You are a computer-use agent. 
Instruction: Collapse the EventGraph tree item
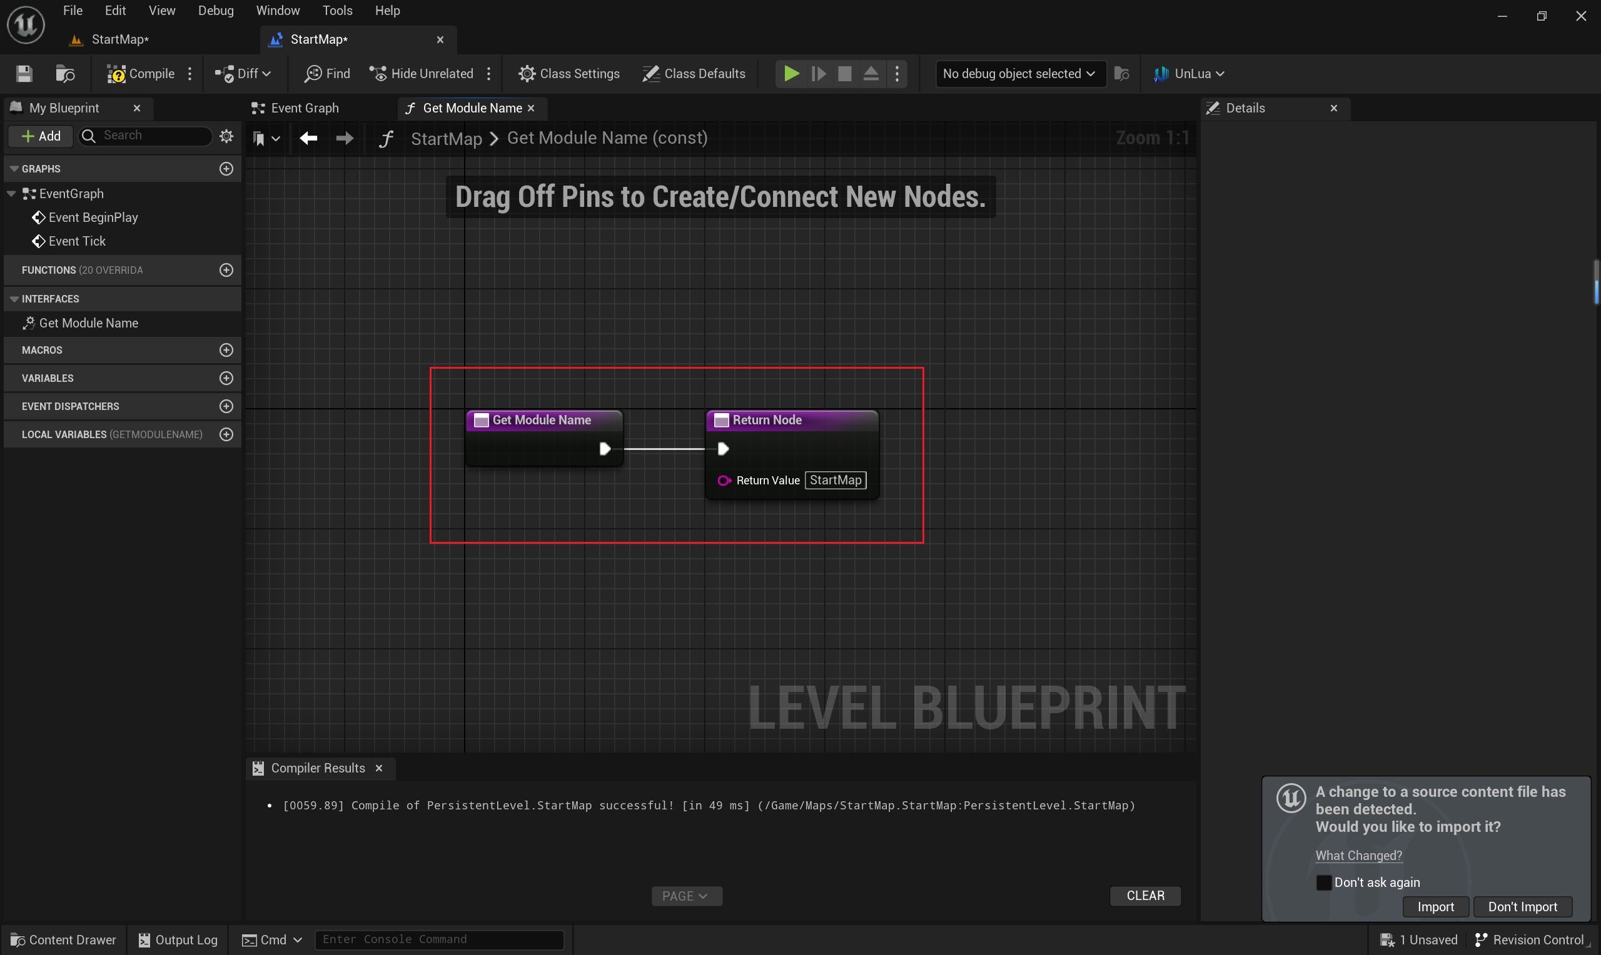point(12,194)
